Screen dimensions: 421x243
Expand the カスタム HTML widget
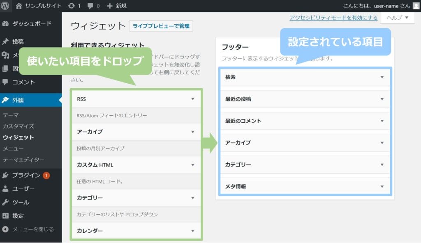coord(192,165)
